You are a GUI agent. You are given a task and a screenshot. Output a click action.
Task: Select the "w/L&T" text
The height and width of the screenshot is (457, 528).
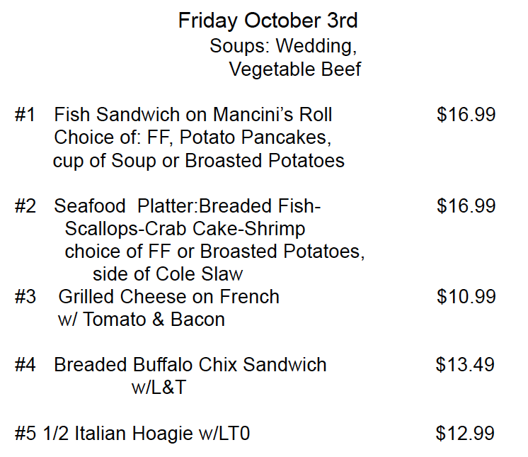159,388
